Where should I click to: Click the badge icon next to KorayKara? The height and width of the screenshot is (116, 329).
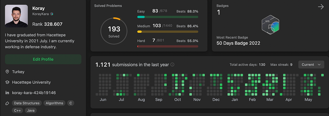point(52,14)
